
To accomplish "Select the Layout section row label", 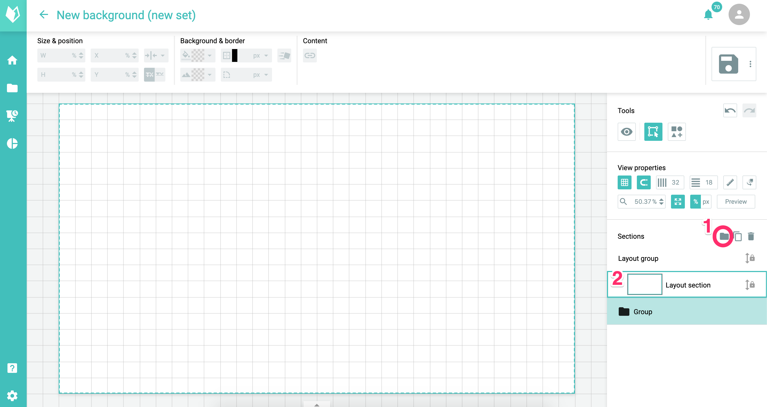I will tap(688, 285).
